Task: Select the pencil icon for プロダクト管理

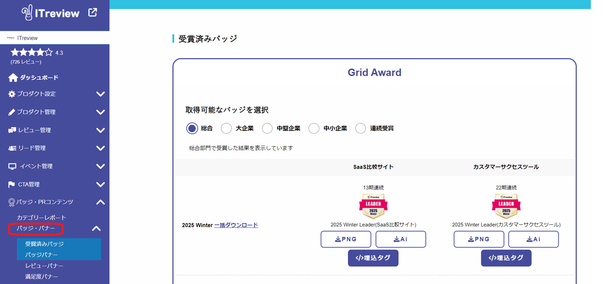Action: 12,112
